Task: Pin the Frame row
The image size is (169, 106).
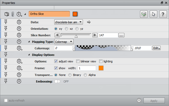Action: (x=6, y=68)
